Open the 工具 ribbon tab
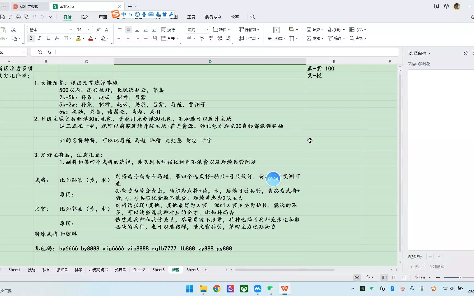Image resolution: width=474 pixels, height=296 pixels. point(191,17)
